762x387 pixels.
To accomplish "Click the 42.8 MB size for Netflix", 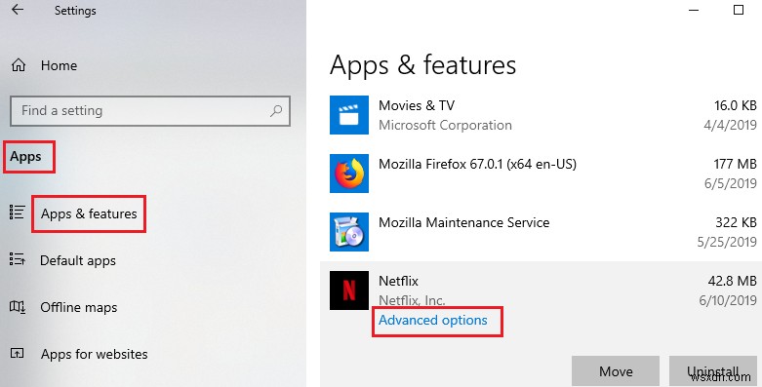I will click(733, 281).
